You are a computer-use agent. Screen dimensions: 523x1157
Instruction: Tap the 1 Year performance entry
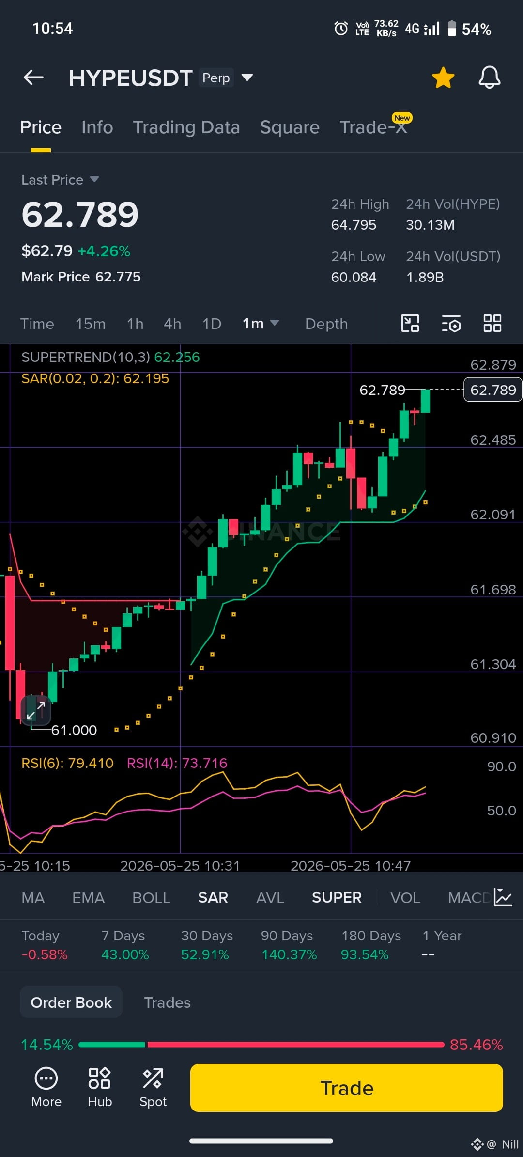[x=442, y=945]
